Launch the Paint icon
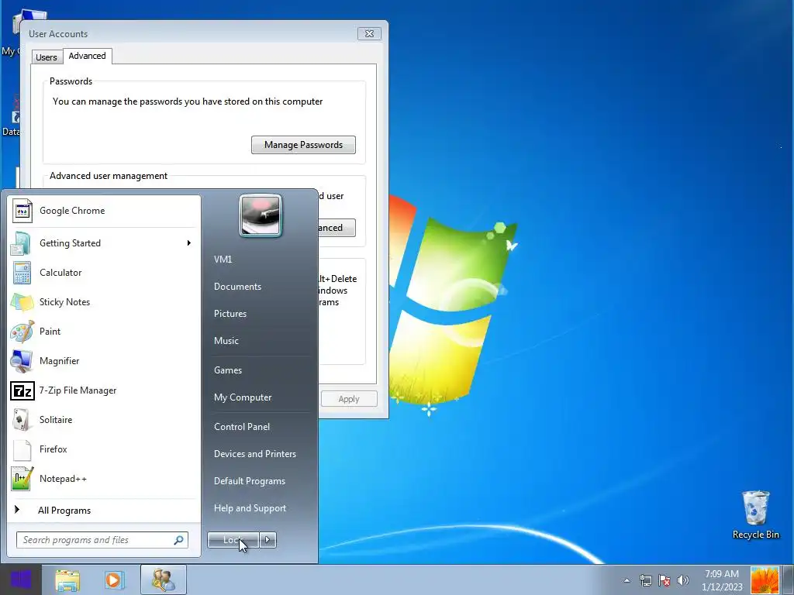Screen dimensions: 794x595 pos(22,332)
